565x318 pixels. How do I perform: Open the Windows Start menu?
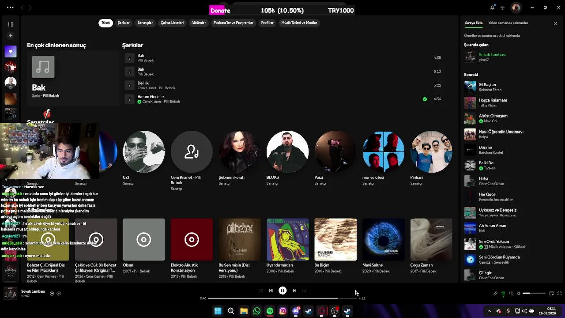click(x=218, y=311)
